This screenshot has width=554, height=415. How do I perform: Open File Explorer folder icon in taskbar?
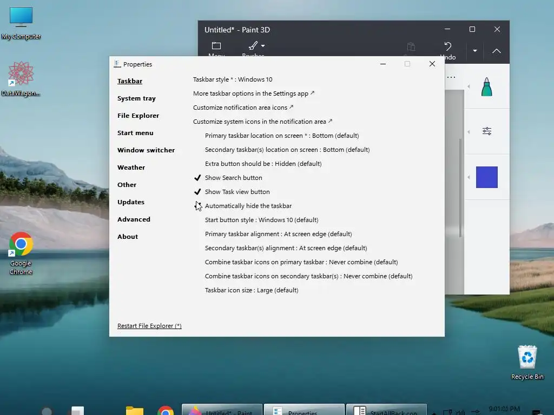coord(135,411)
